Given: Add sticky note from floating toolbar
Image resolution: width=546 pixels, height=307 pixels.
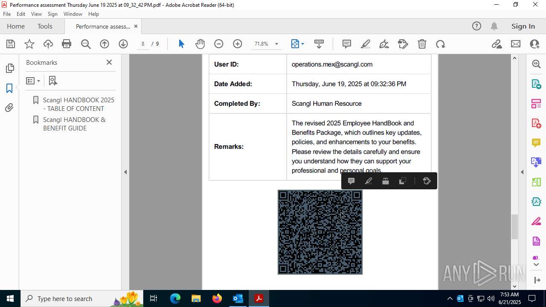Looking at the screenshot, I should coord(351,181).
